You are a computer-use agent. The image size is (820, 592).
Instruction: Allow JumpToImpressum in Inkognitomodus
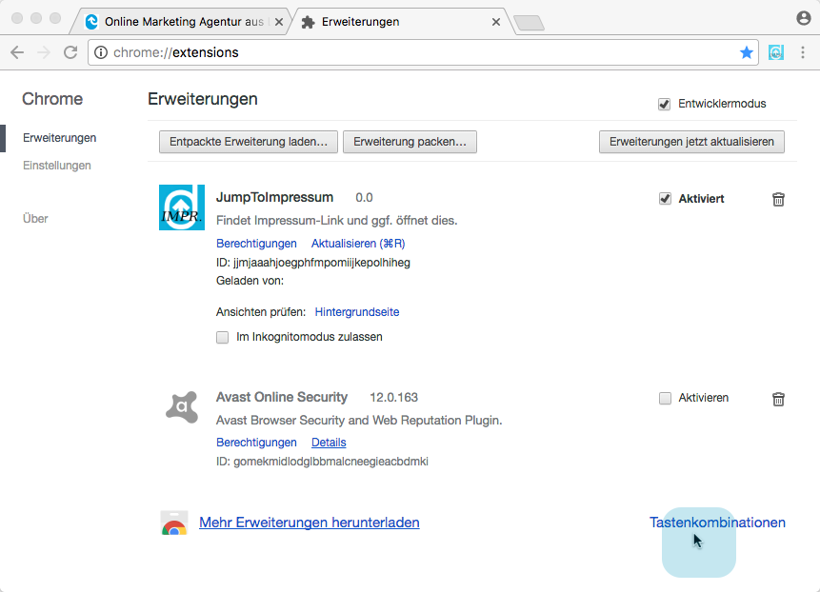click(223, 337)
